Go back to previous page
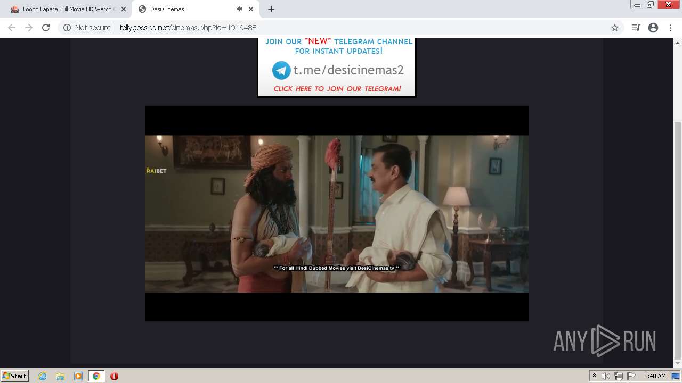 pyautogui.click(x=12, y=28)
